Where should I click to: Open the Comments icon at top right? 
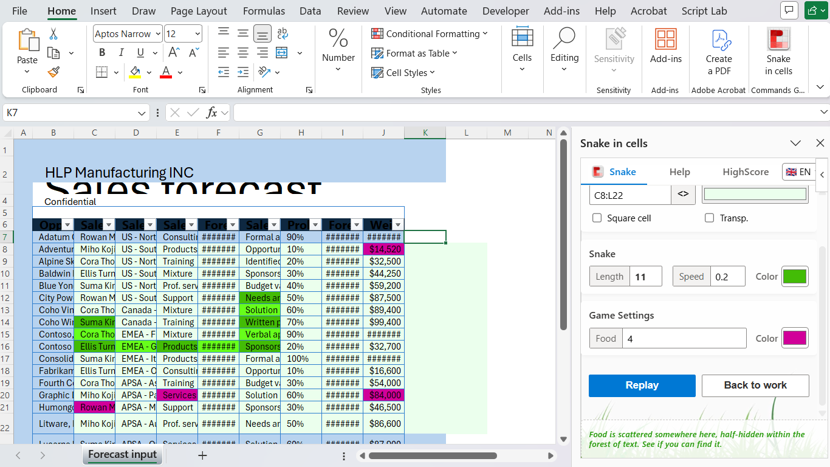[789, 10]
